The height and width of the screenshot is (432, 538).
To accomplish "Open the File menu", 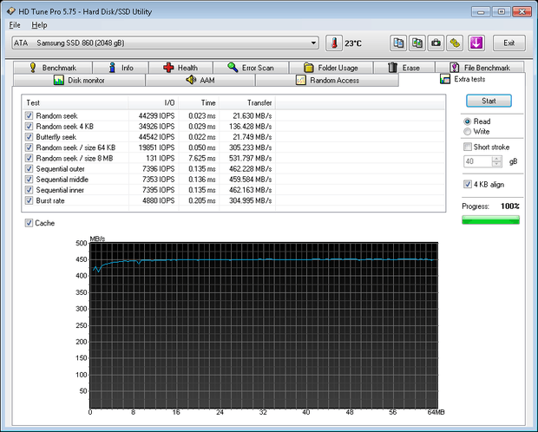I will tap(15, 25).
